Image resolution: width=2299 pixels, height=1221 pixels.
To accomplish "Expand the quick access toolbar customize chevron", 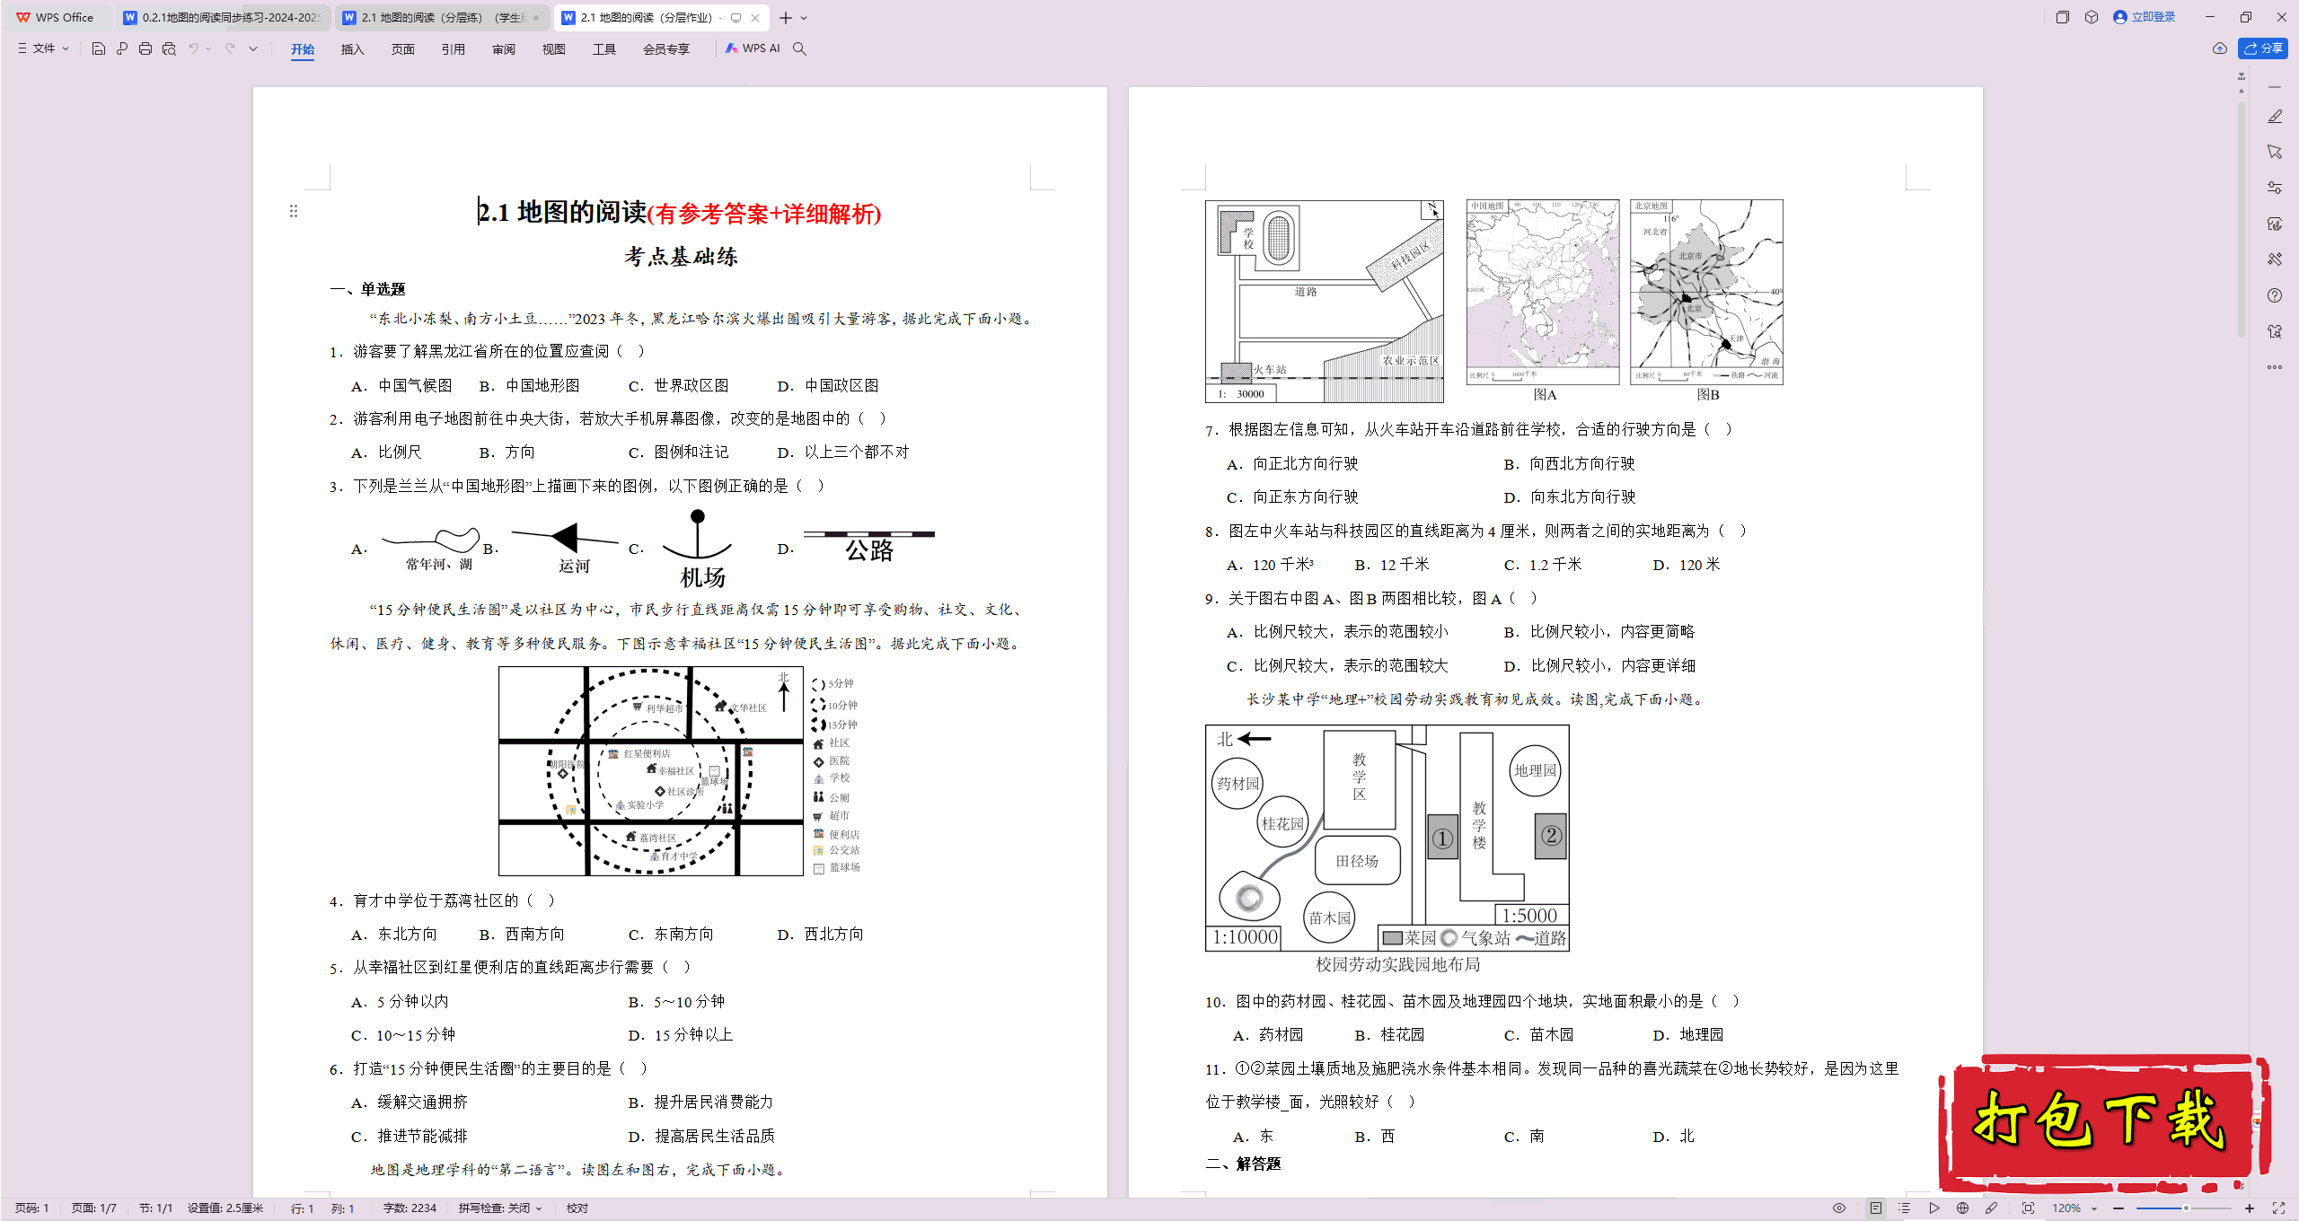I will pos(253,48).
